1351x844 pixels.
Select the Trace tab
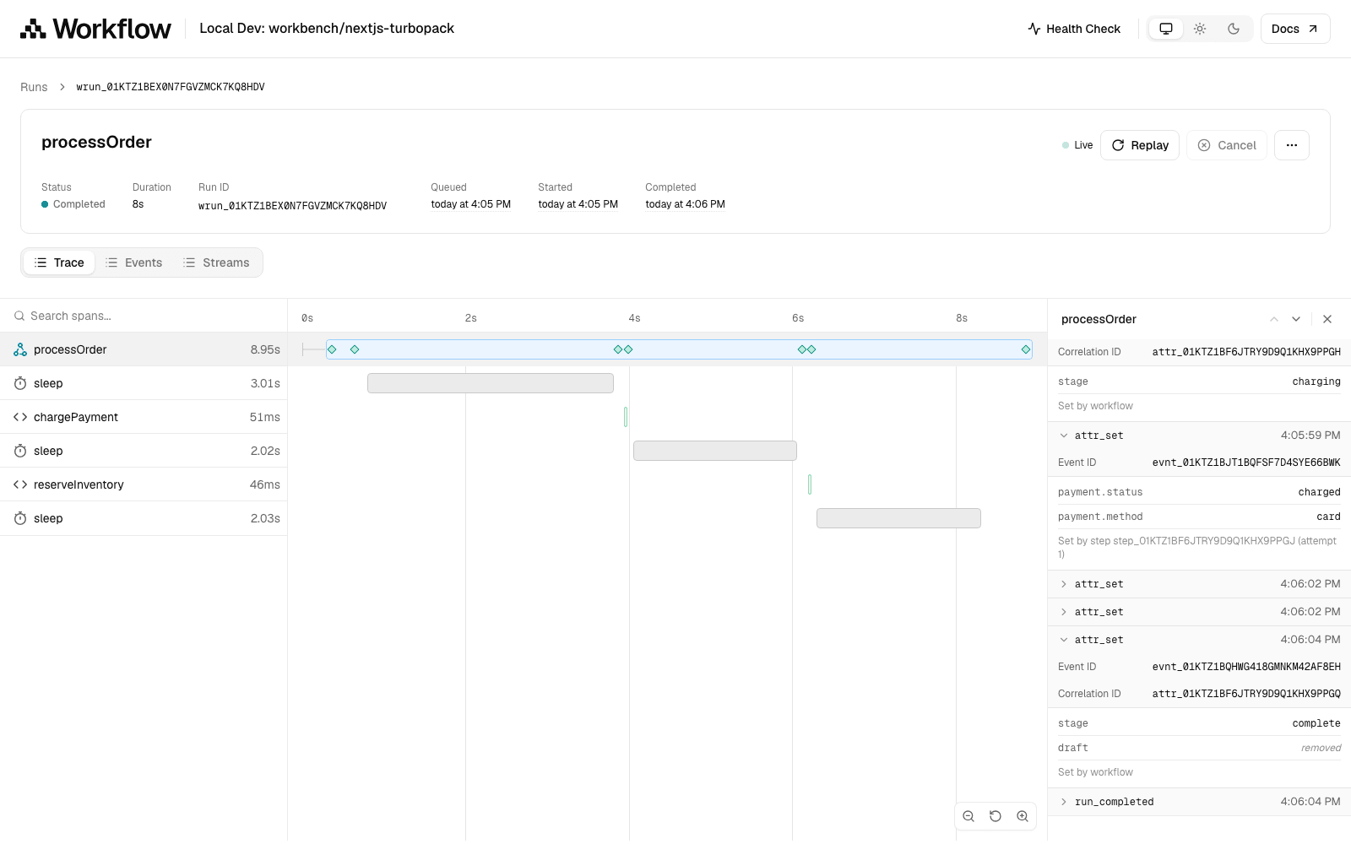tap(59, 262)
